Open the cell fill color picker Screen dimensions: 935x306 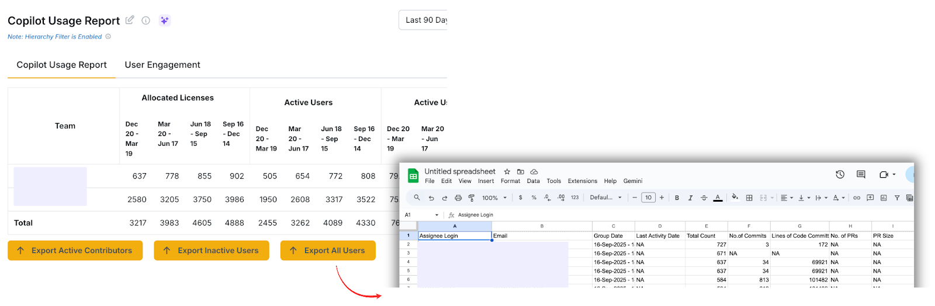(x=735, y=198)
